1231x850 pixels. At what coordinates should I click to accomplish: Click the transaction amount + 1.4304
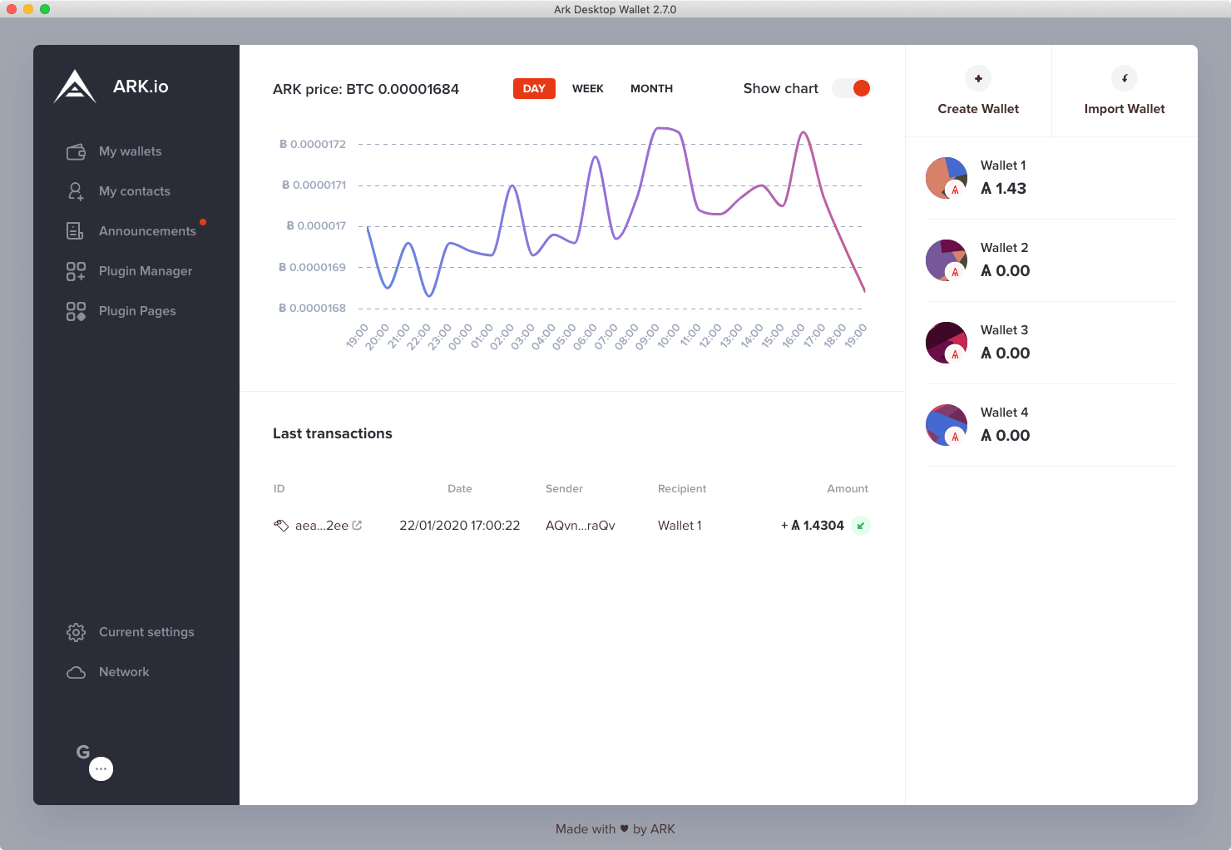[x=813, y=526]
